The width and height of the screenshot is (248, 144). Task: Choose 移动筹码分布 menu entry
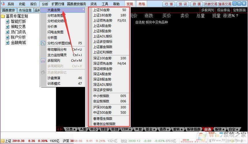tap(63, 50)
